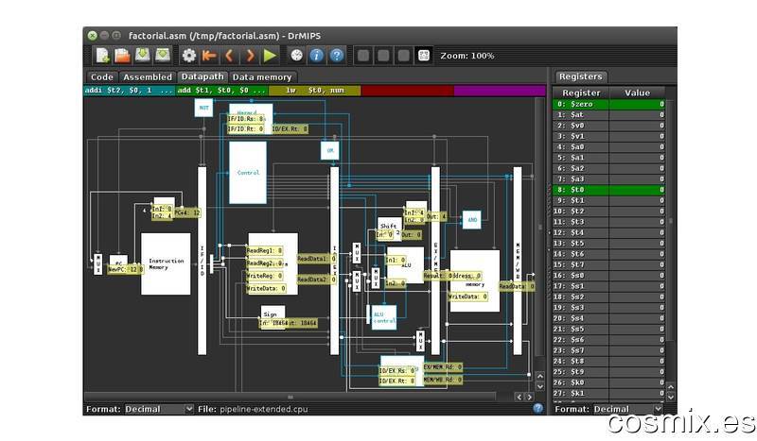The width and height of the screenshot is (757, 441).
Task: Select the '0: $zero' register row
Action: 608,104
